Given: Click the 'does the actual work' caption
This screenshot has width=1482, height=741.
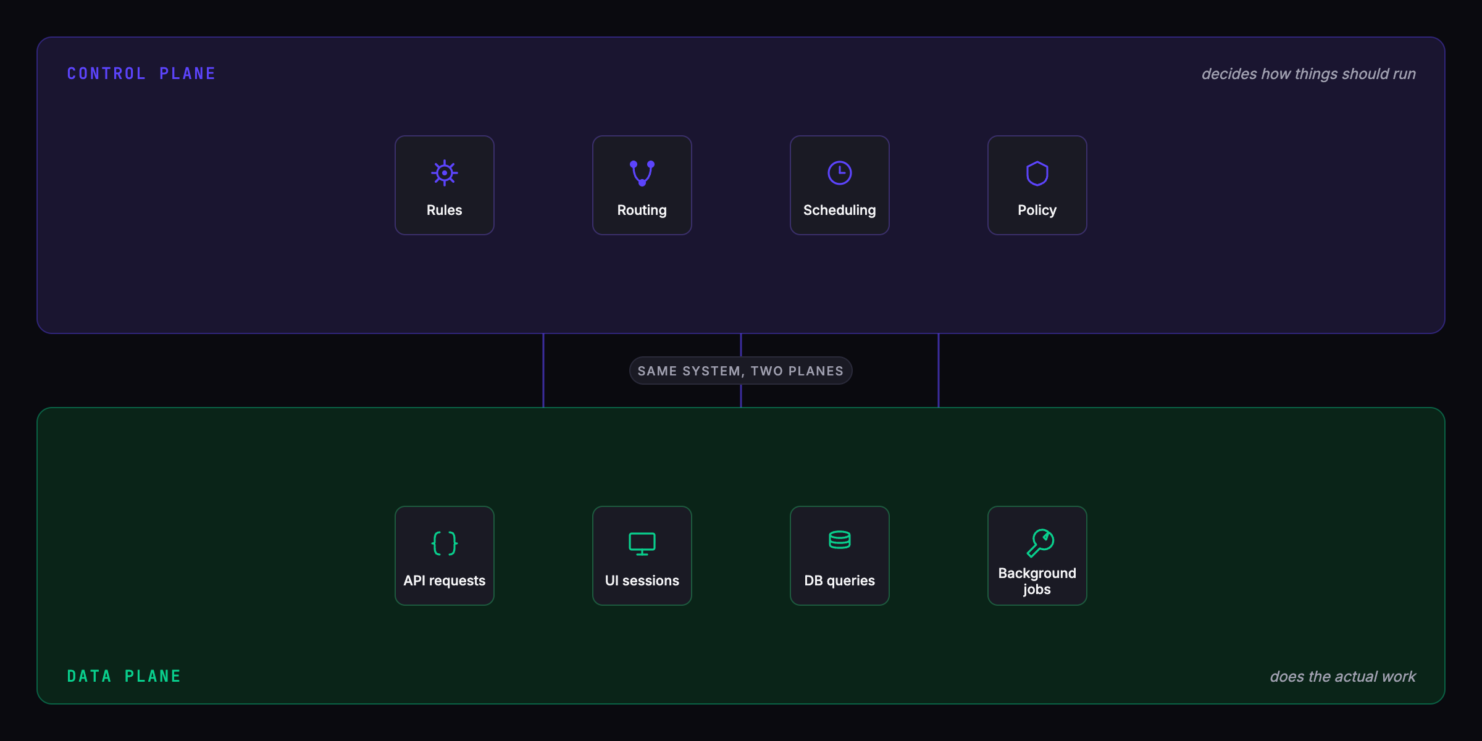Looking at the screenshot, I should pyautogui.click(x=1342, y=676).
